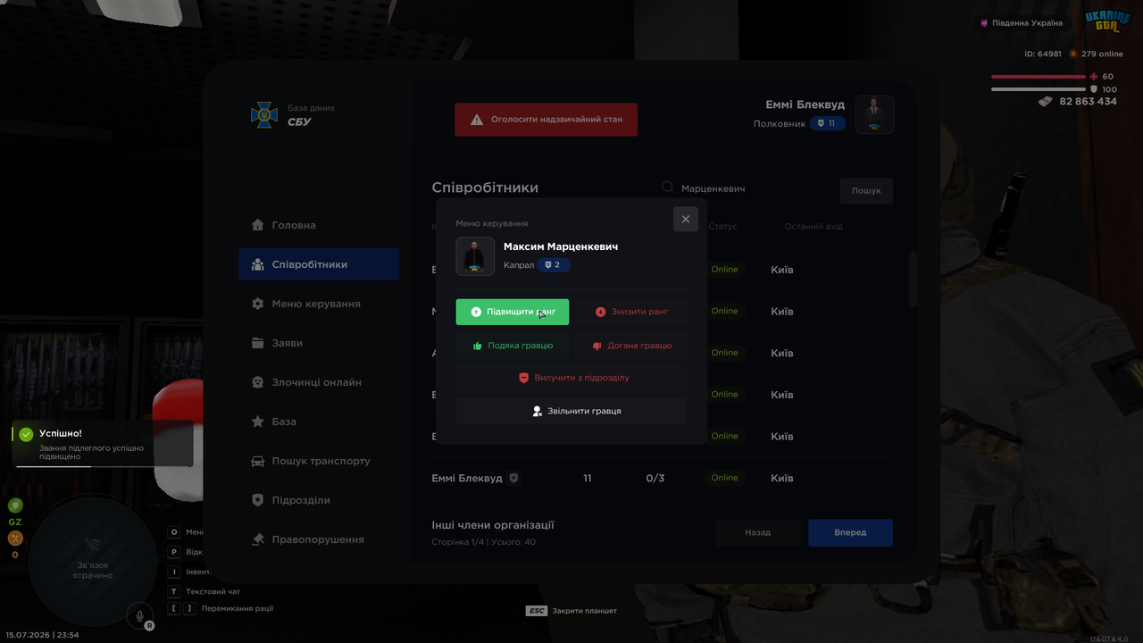Click the Текстовий чат hint key T

[175, 591]
